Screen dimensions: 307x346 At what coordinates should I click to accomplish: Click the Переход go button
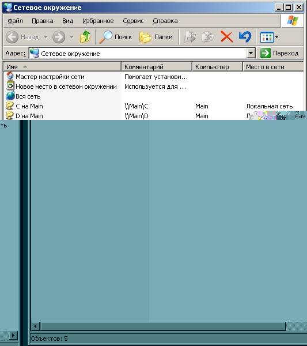pyautogui.click(x=279, y=53)
